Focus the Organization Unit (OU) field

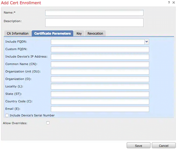coord(100,72)
